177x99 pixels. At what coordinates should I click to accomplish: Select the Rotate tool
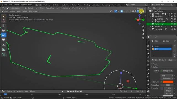4,31
